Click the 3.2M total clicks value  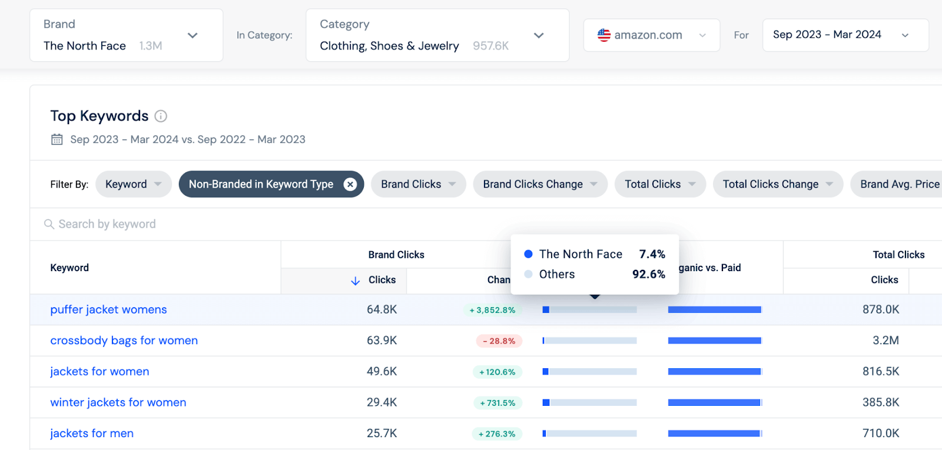[x=885, y=341]
